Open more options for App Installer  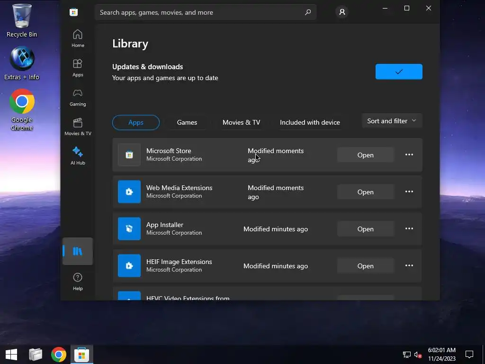tap(409, 229)
